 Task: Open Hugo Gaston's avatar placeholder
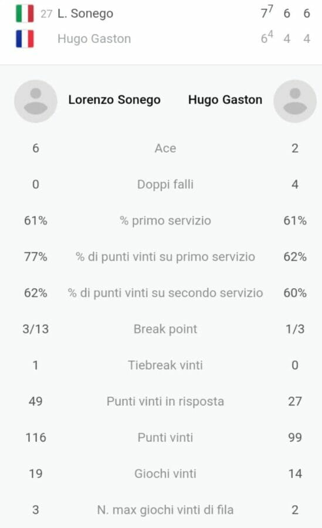(295, 101)
